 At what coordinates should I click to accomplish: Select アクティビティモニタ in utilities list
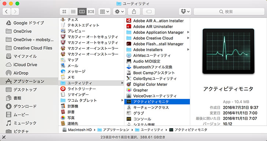(x=157, y=102)
